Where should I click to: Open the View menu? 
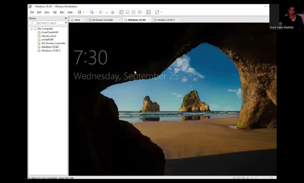47,12
